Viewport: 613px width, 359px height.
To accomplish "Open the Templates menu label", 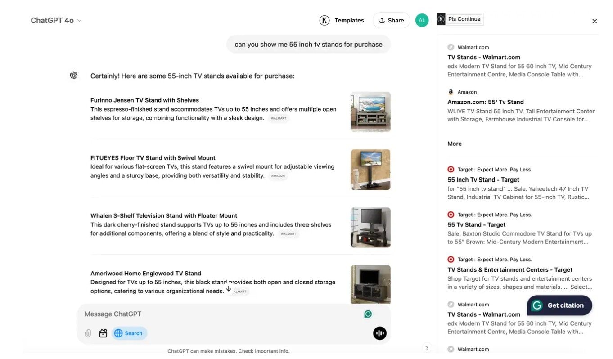I will click(x=349, y=20).
